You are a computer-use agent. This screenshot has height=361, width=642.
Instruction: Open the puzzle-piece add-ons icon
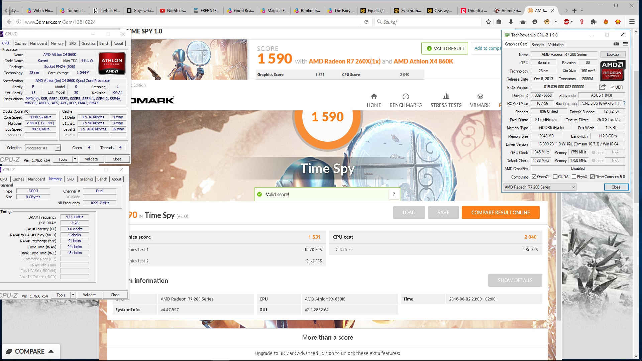click(x=594, y=22)
